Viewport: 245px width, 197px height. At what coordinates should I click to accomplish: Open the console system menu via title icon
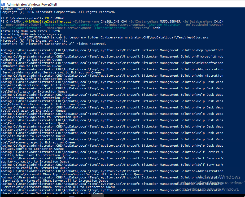point(3,4)
